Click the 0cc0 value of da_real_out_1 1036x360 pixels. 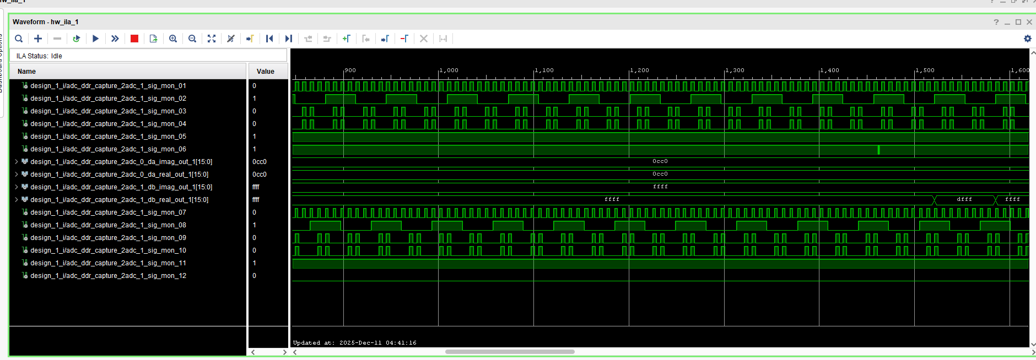click(x=260, y=174)
